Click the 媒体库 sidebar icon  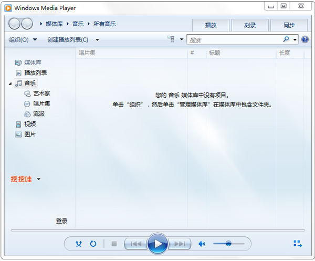[18, 62]
